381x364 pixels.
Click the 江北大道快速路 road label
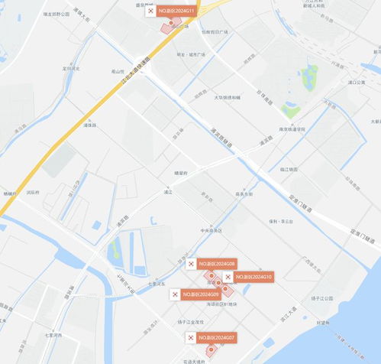pyautogui.click(x=135, y=70)
